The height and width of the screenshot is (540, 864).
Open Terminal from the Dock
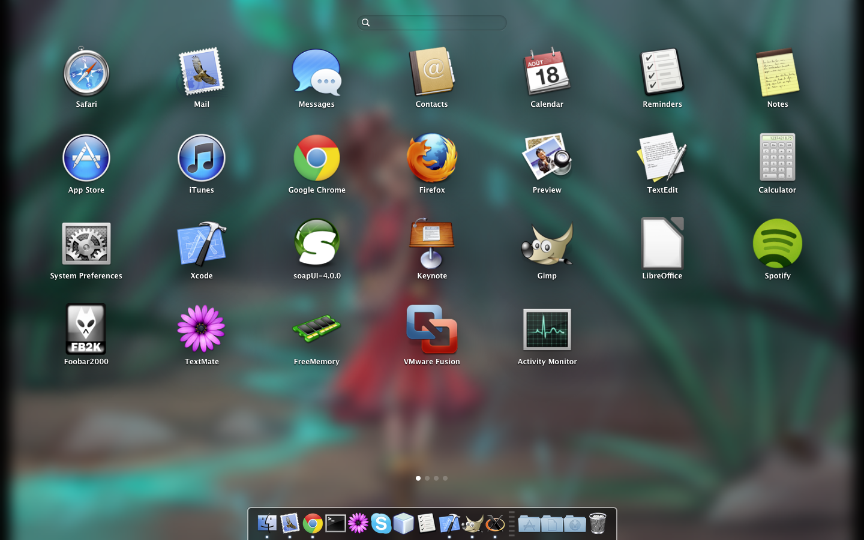pos(335,523)
